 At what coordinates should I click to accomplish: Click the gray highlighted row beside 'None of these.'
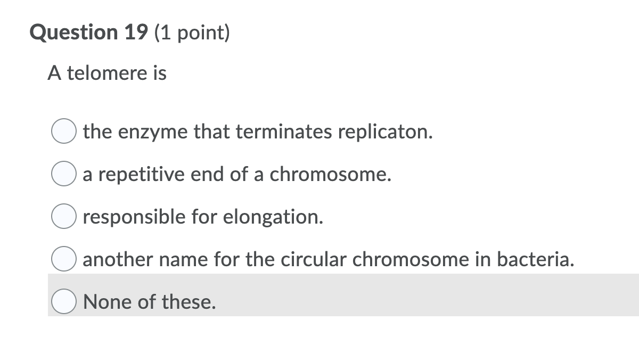[426, 295]
